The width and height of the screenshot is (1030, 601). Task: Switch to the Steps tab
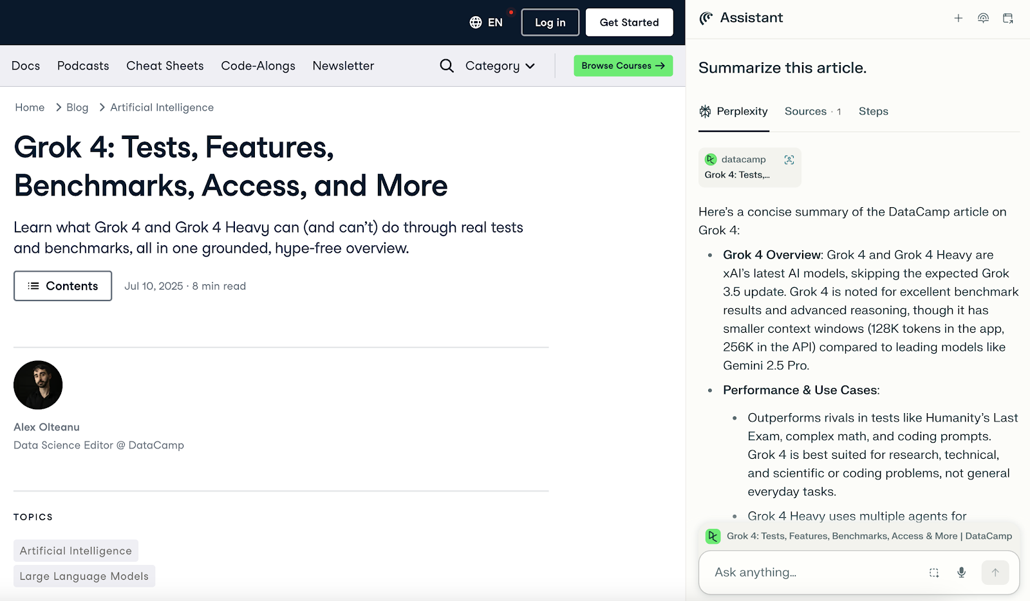(x=874, y=111)
